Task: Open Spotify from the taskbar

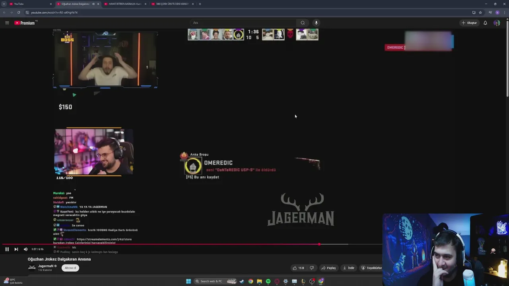Action: coord(268,281)
